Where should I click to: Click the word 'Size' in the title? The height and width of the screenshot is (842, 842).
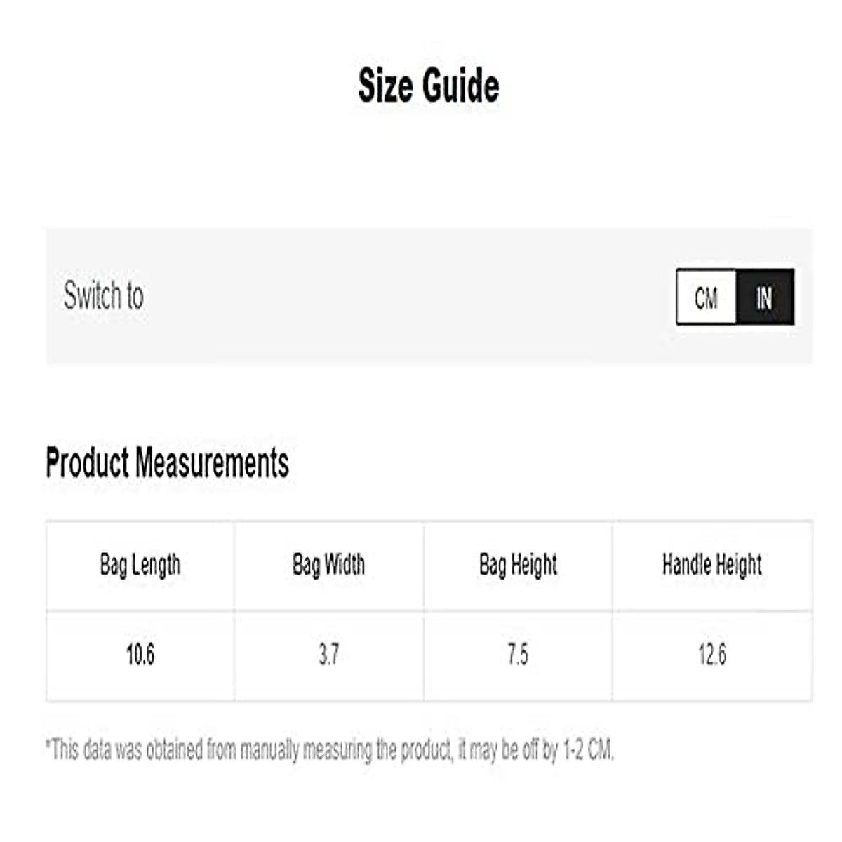[x=385, y=86]
